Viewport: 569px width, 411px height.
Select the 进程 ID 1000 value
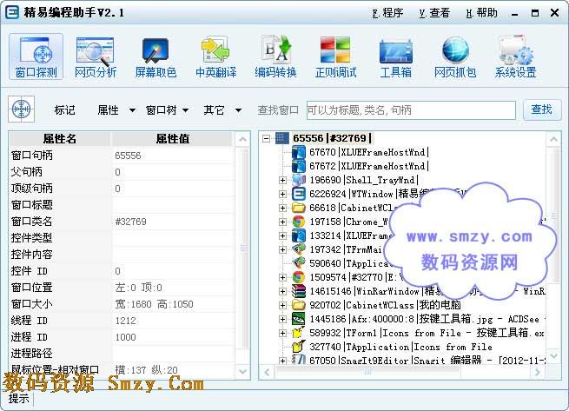173,337
